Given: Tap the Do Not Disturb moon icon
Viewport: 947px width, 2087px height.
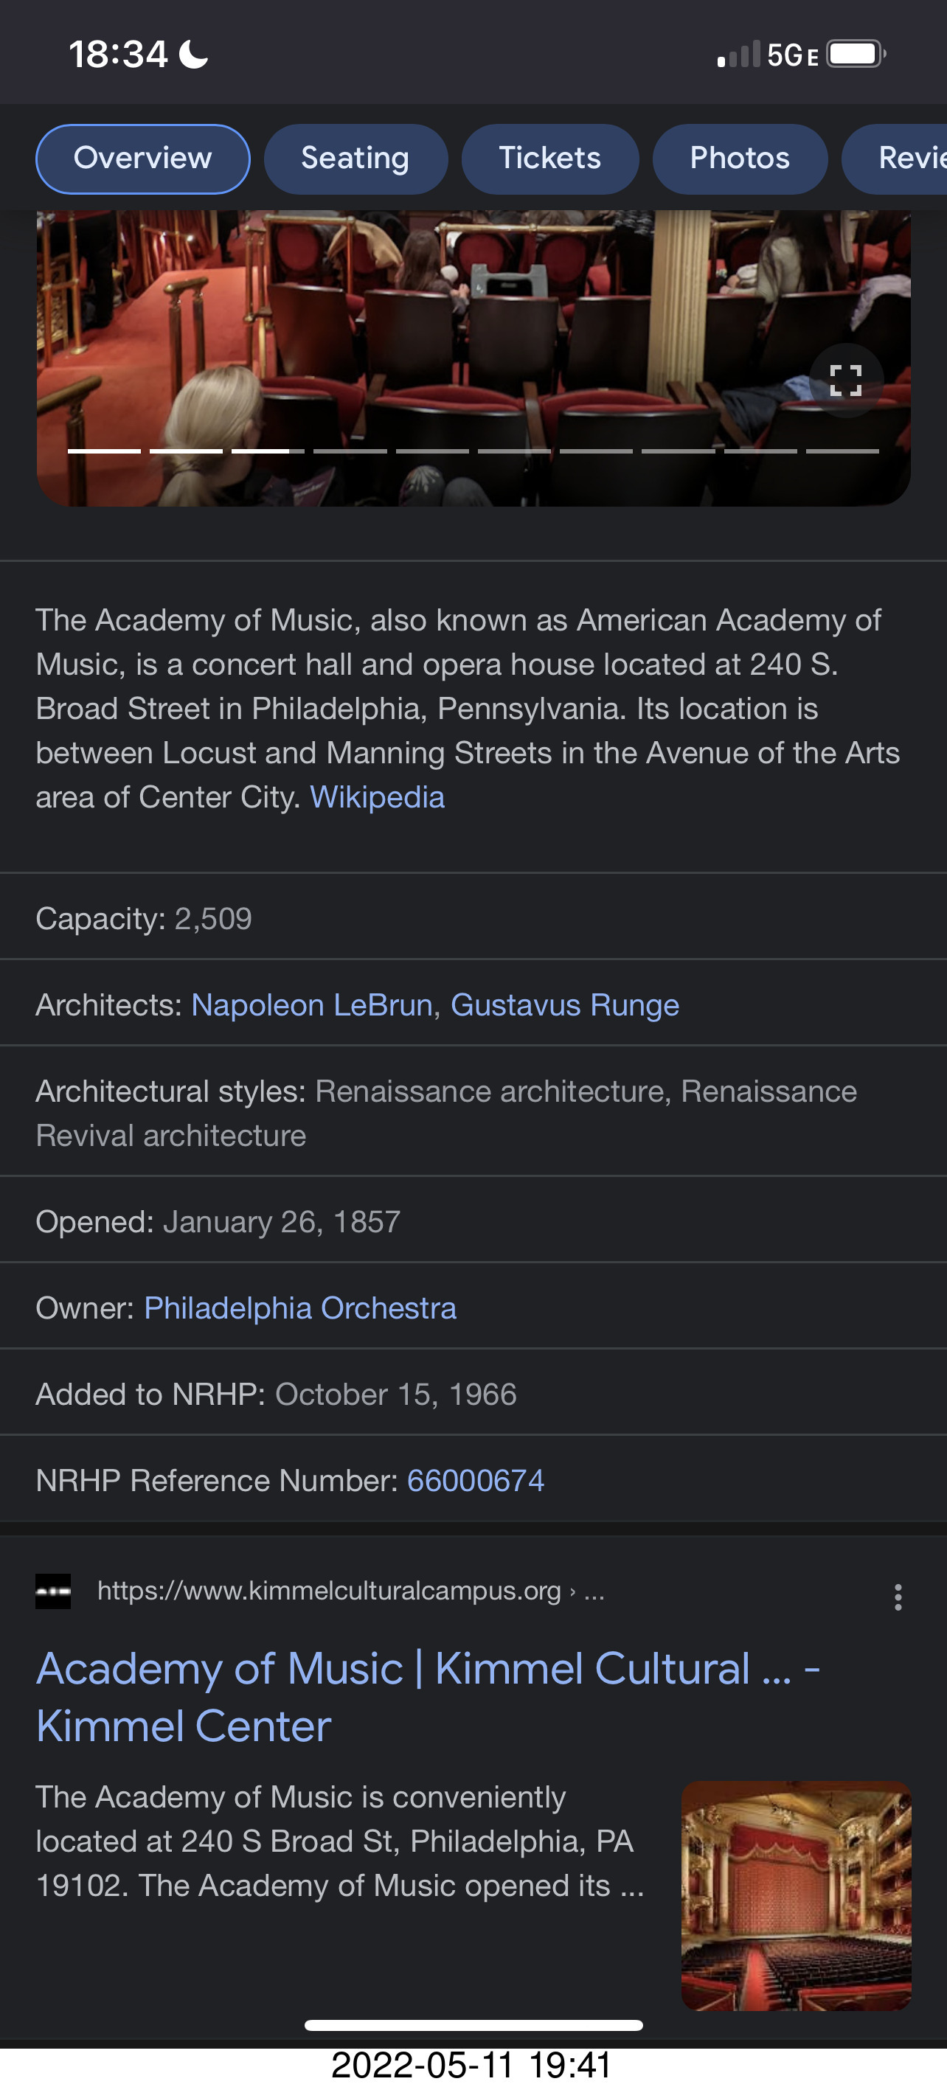Looking at the screenshot, I should [192, 55].
